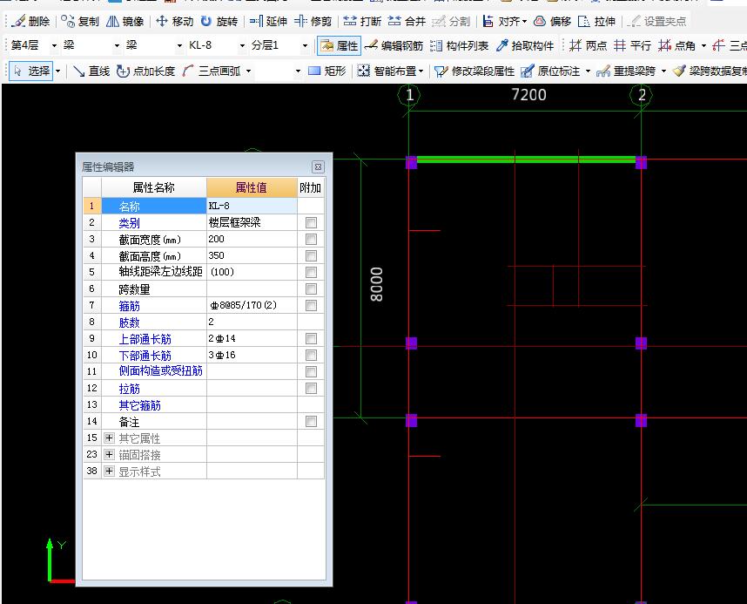Tick the 附加 checkbox for 跨数量
The width and height of the screenshot is (747, 604).
[311, 288]
